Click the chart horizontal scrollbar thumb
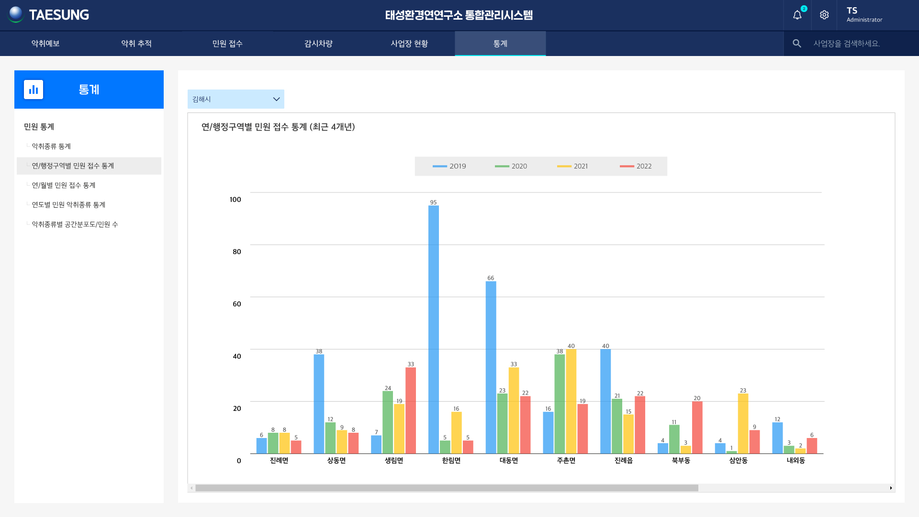Screen dimensions: 919x517 point(447,488)
